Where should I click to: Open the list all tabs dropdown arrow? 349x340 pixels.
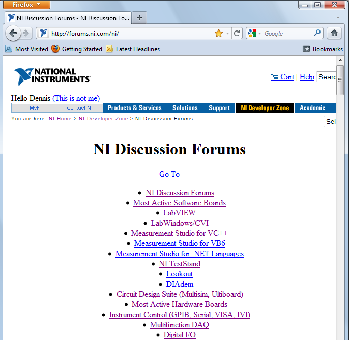(x=338, y=18)
